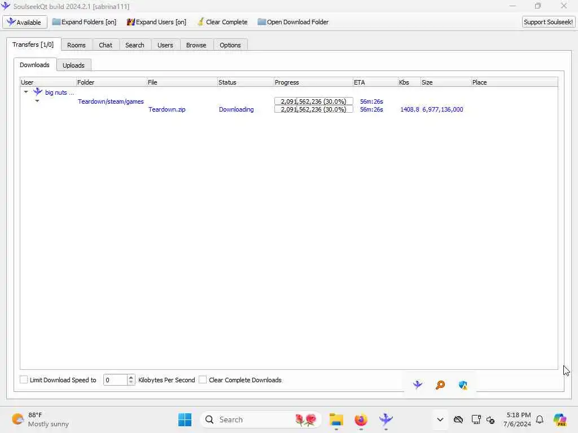Image resolution: width=578 pixels, height=433 pixels.
Task: Click the taskbar Search box
Action: [x=261, y=419]
